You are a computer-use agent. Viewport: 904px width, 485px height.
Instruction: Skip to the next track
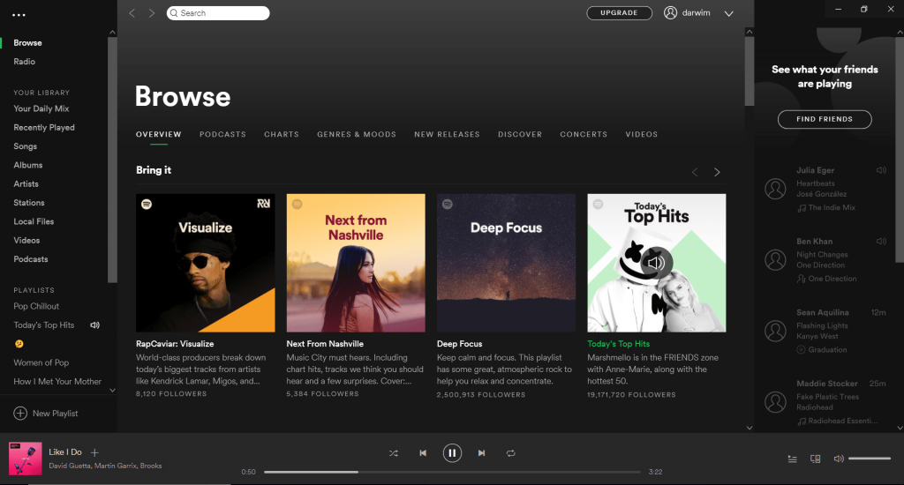pos(481,453)
